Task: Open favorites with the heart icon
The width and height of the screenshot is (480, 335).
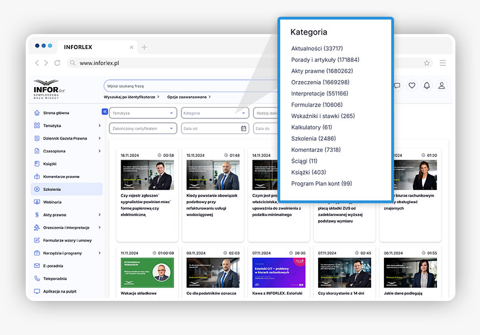Action: 412,85
